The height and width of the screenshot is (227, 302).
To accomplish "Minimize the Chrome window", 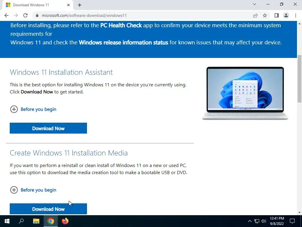I will (x=268, y=4).
